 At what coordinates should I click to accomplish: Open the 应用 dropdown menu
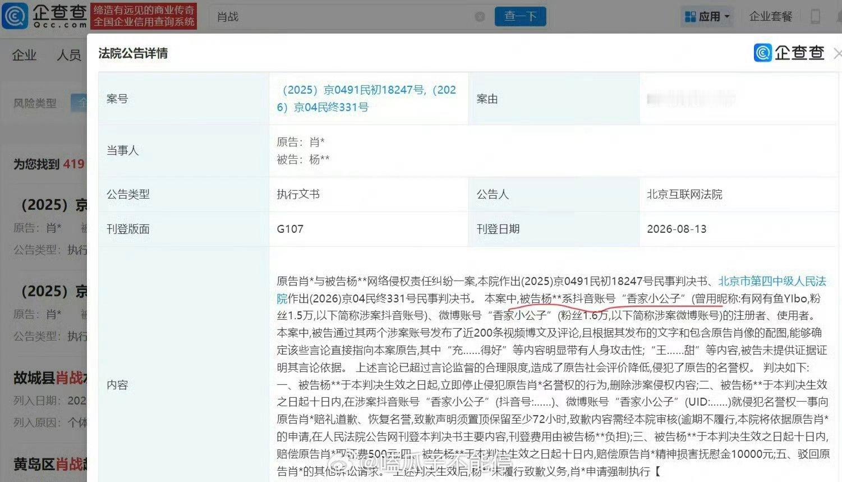[707, 17]
